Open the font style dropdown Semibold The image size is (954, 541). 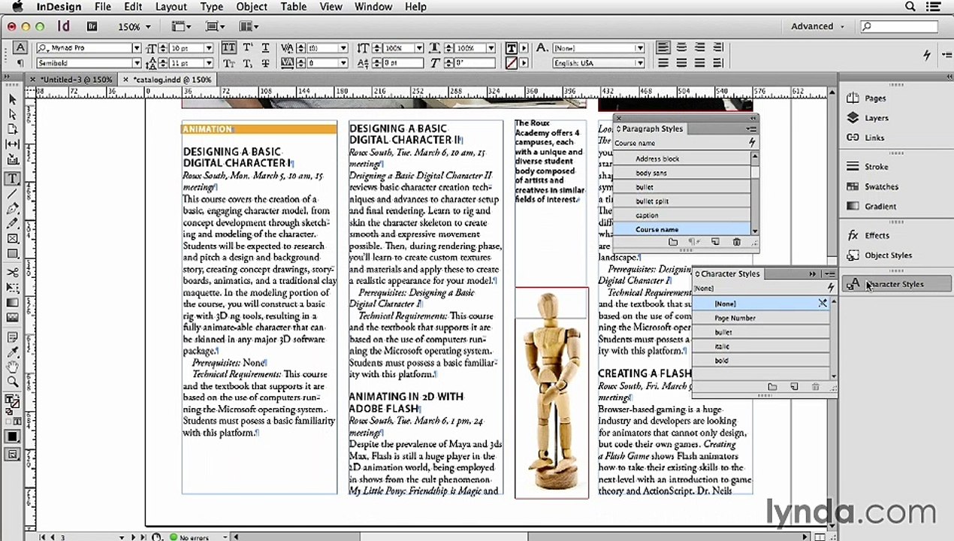pyautogui.click(x=137, y=64)
